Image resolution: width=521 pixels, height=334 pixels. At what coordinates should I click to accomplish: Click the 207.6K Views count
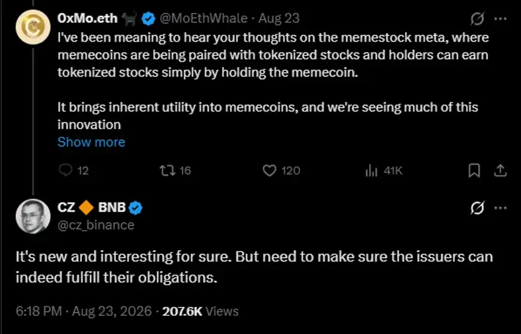point(201,311)
